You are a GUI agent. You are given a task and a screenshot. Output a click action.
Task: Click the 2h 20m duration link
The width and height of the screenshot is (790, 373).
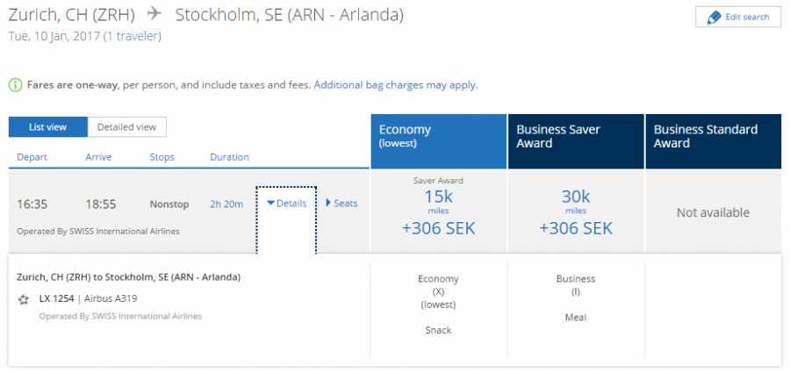coord(226,204)
